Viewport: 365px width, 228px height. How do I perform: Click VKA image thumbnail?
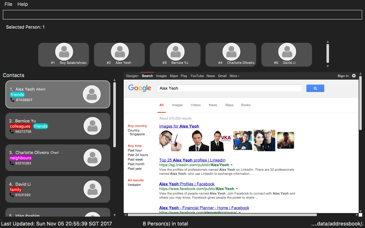221,141
